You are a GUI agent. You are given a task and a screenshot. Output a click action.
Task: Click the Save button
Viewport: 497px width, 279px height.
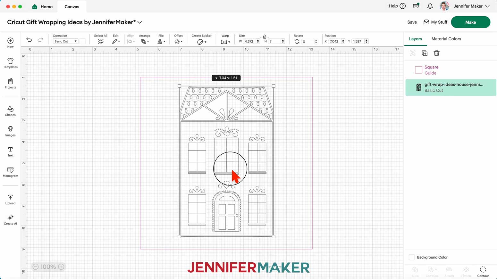[412, 22]
